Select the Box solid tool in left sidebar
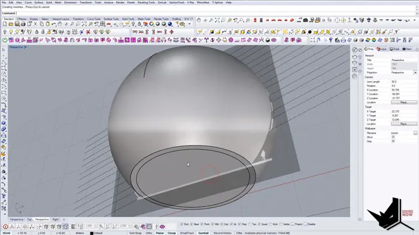Screen dimensions: 419x235 tap(4, 123)
